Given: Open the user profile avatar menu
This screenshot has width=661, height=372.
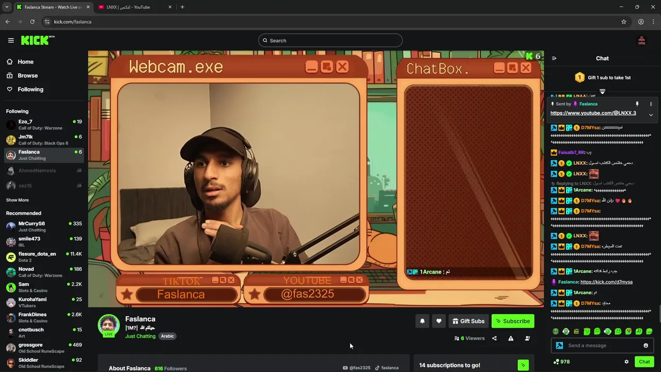Looking at the screenshot, I should pos(642,40).
